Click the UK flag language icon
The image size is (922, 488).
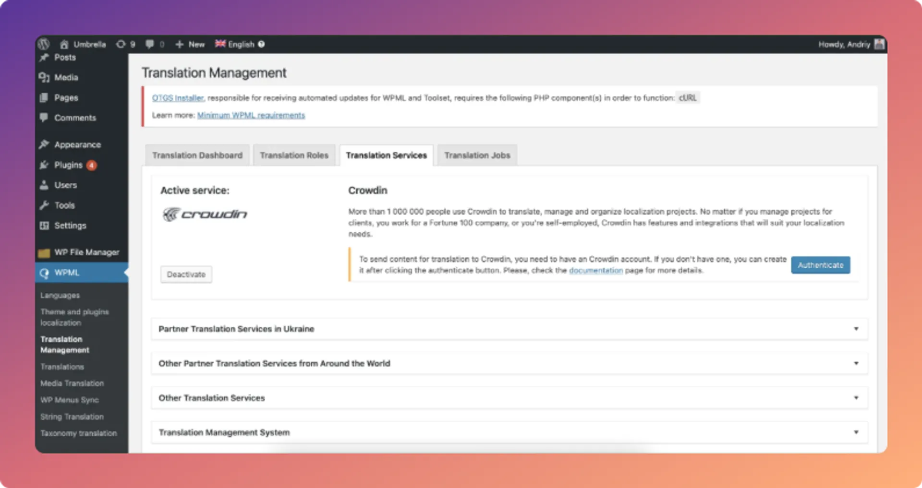point(220,44)
